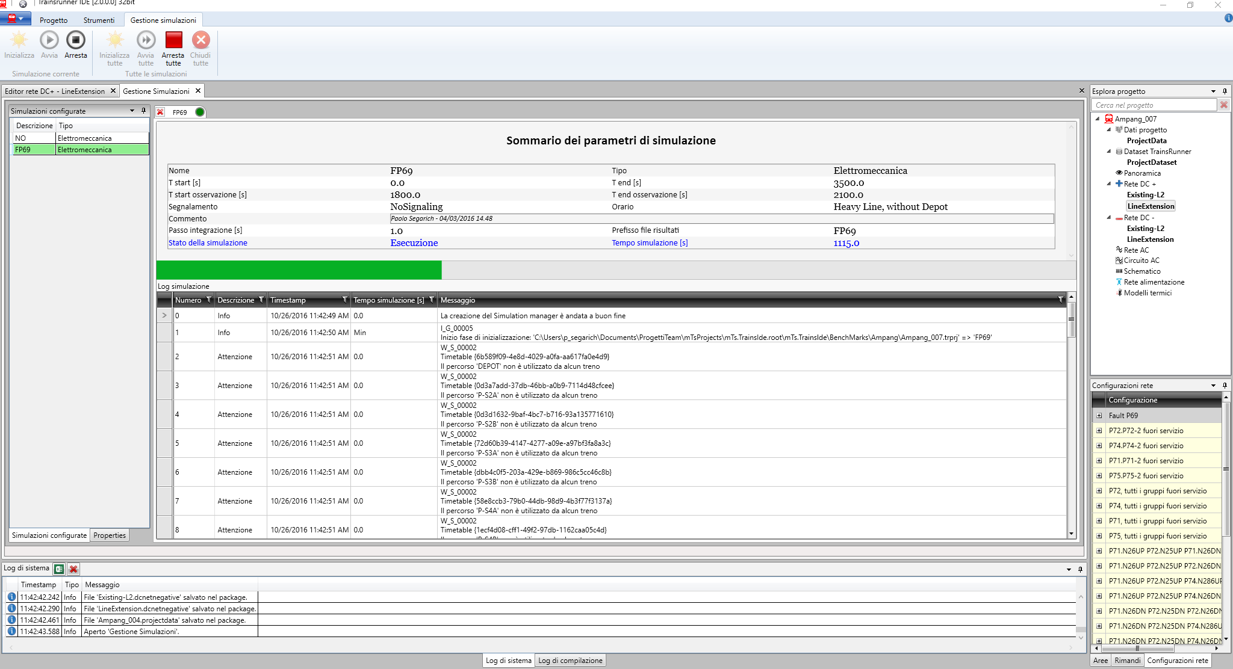
Task: Close the FP69 simulation tab
Action: [x=161, y=112]
